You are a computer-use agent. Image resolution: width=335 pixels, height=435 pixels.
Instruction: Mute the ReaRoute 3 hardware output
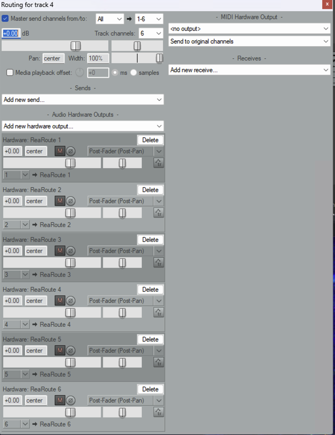point(60,251)
